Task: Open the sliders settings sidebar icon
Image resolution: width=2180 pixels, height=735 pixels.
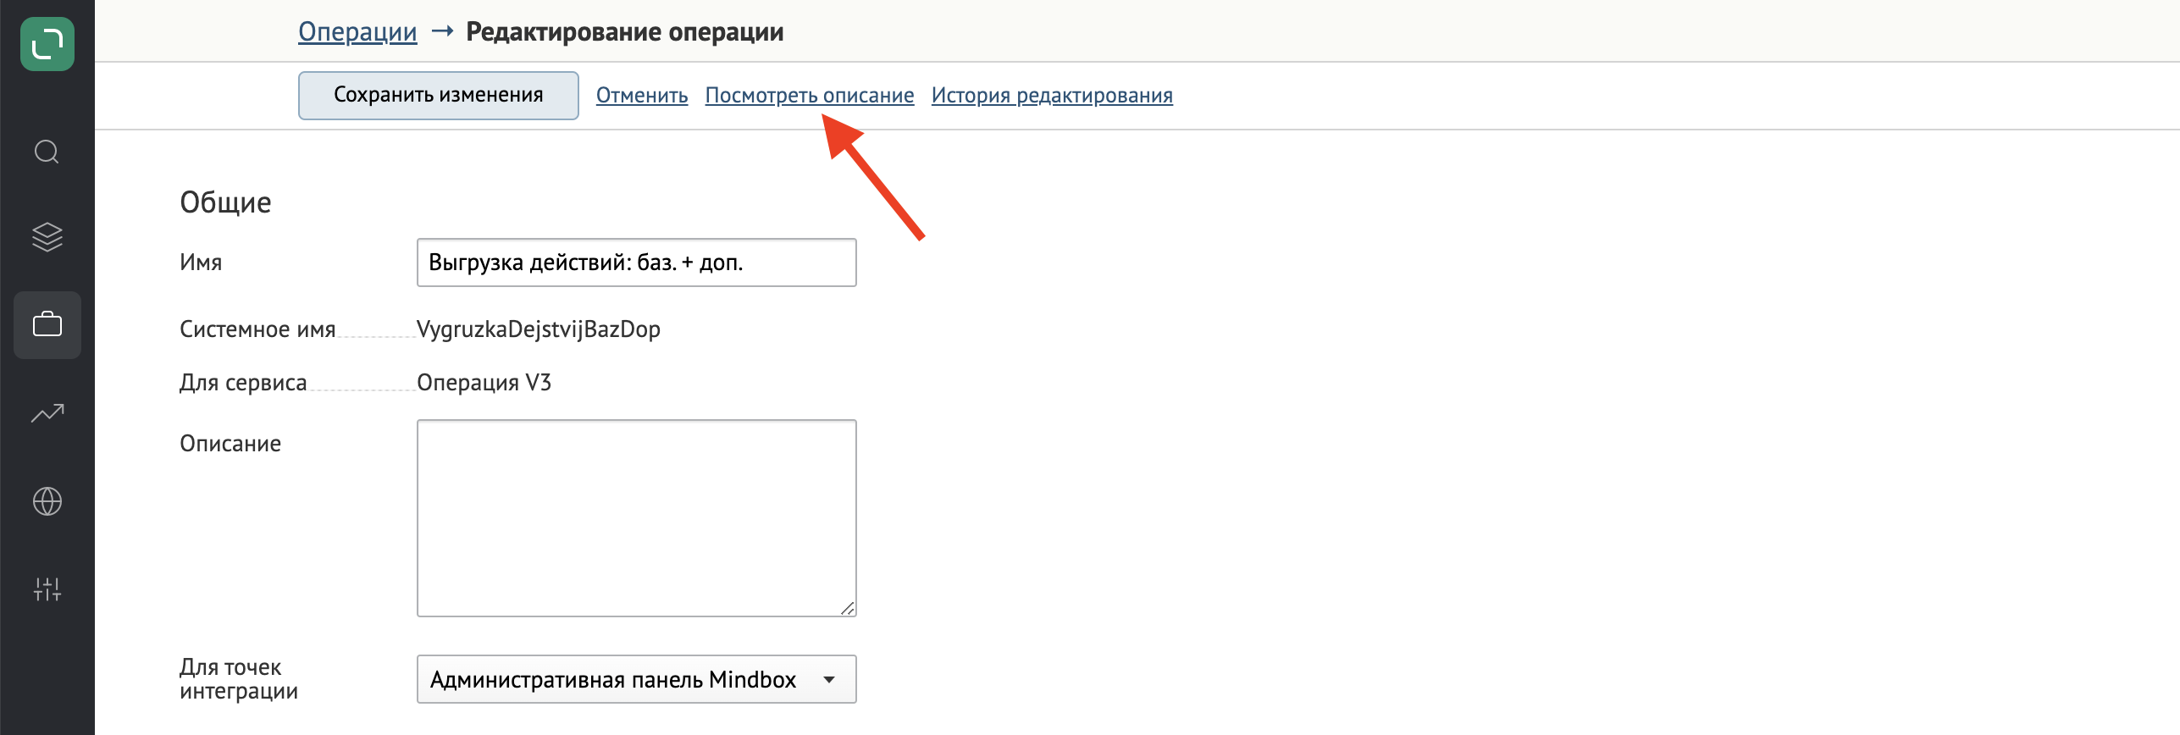Action: (47, 589)
